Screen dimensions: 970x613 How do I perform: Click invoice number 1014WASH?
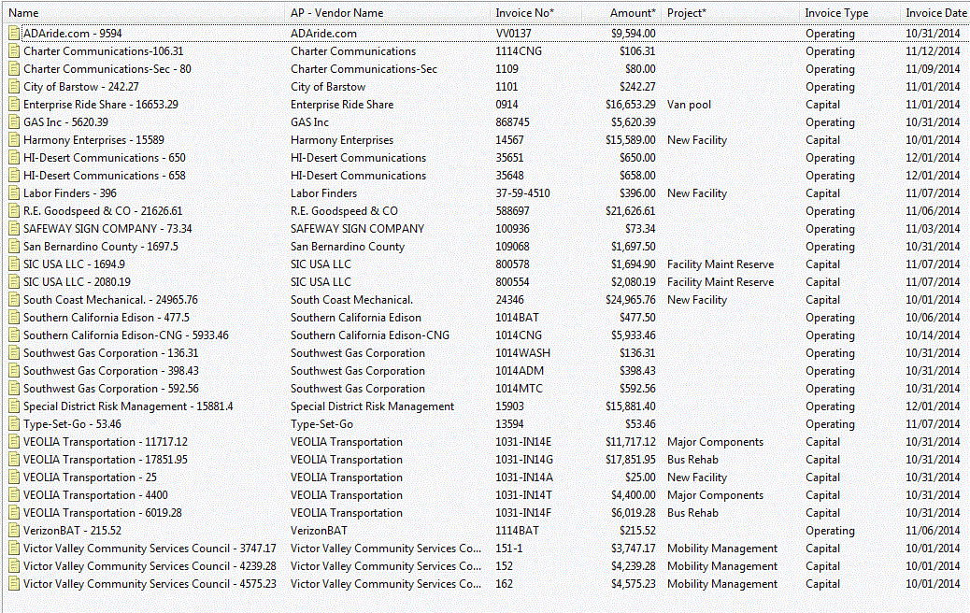tap(522, 353)
